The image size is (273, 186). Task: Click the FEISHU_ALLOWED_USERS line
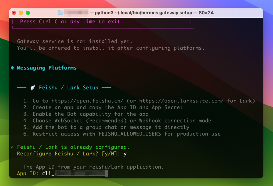click(122, 134)
